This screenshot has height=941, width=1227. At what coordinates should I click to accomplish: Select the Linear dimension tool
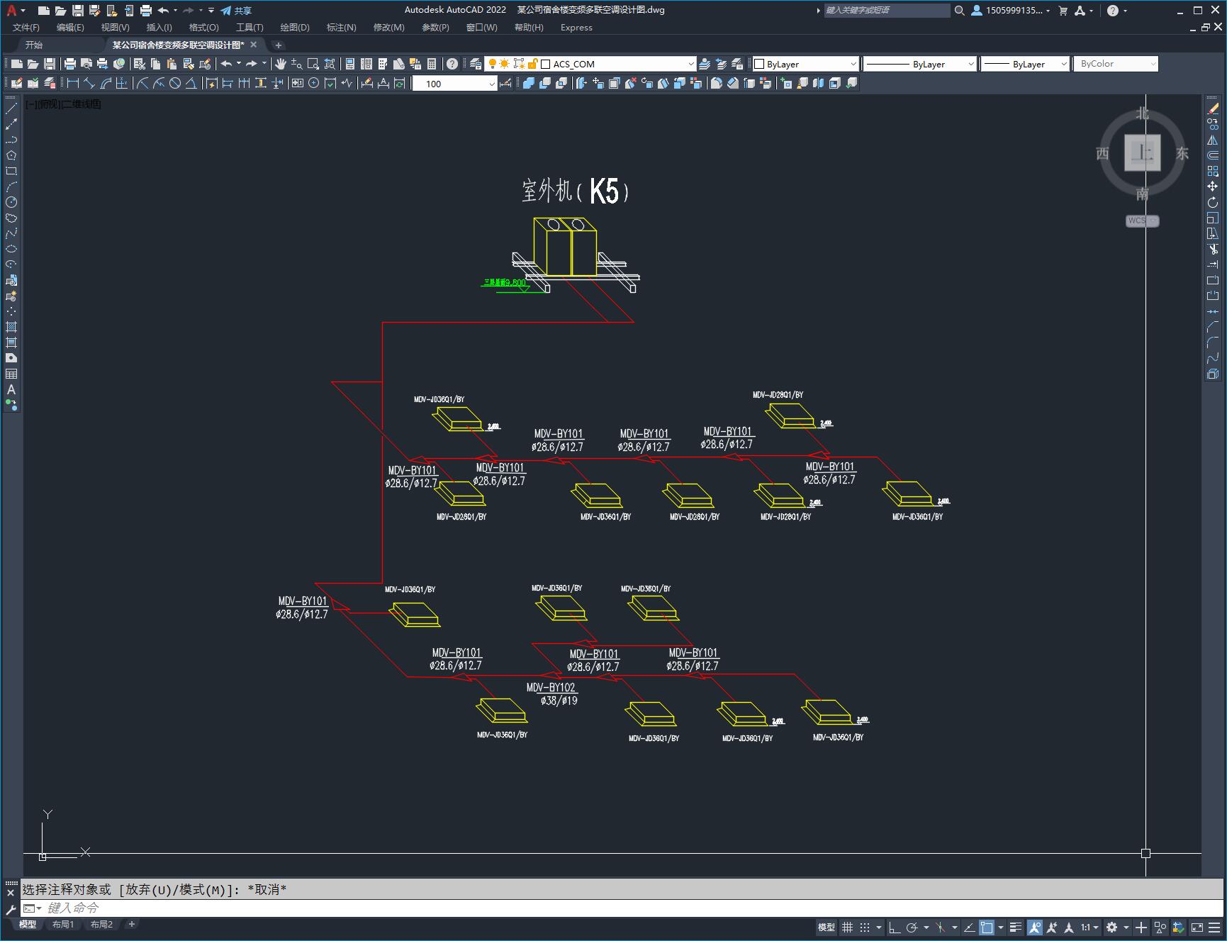73,83
